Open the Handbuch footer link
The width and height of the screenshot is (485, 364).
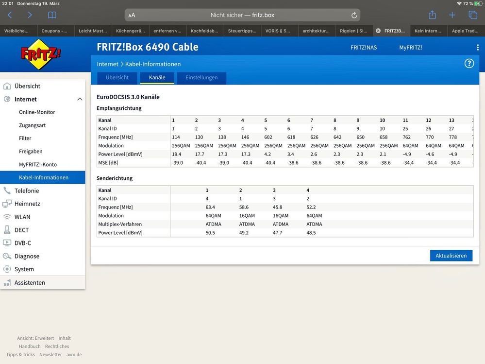point(30,347)
